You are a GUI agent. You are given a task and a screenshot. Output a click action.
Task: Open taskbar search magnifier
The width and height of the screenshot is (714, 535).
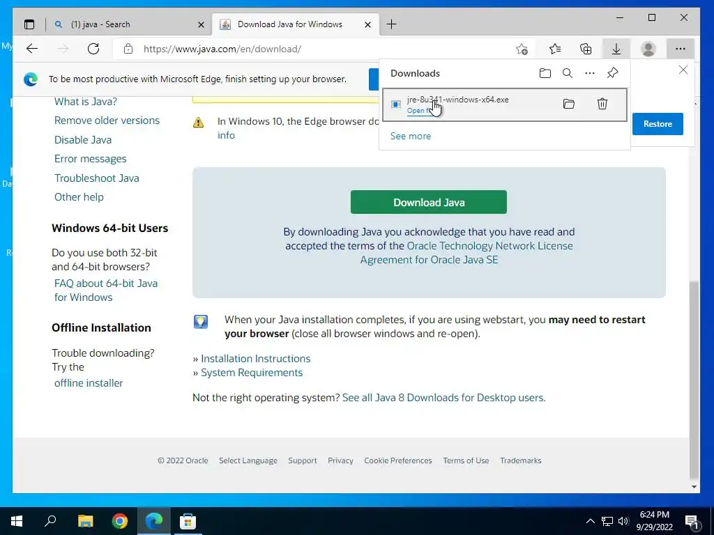pos(50,521)
